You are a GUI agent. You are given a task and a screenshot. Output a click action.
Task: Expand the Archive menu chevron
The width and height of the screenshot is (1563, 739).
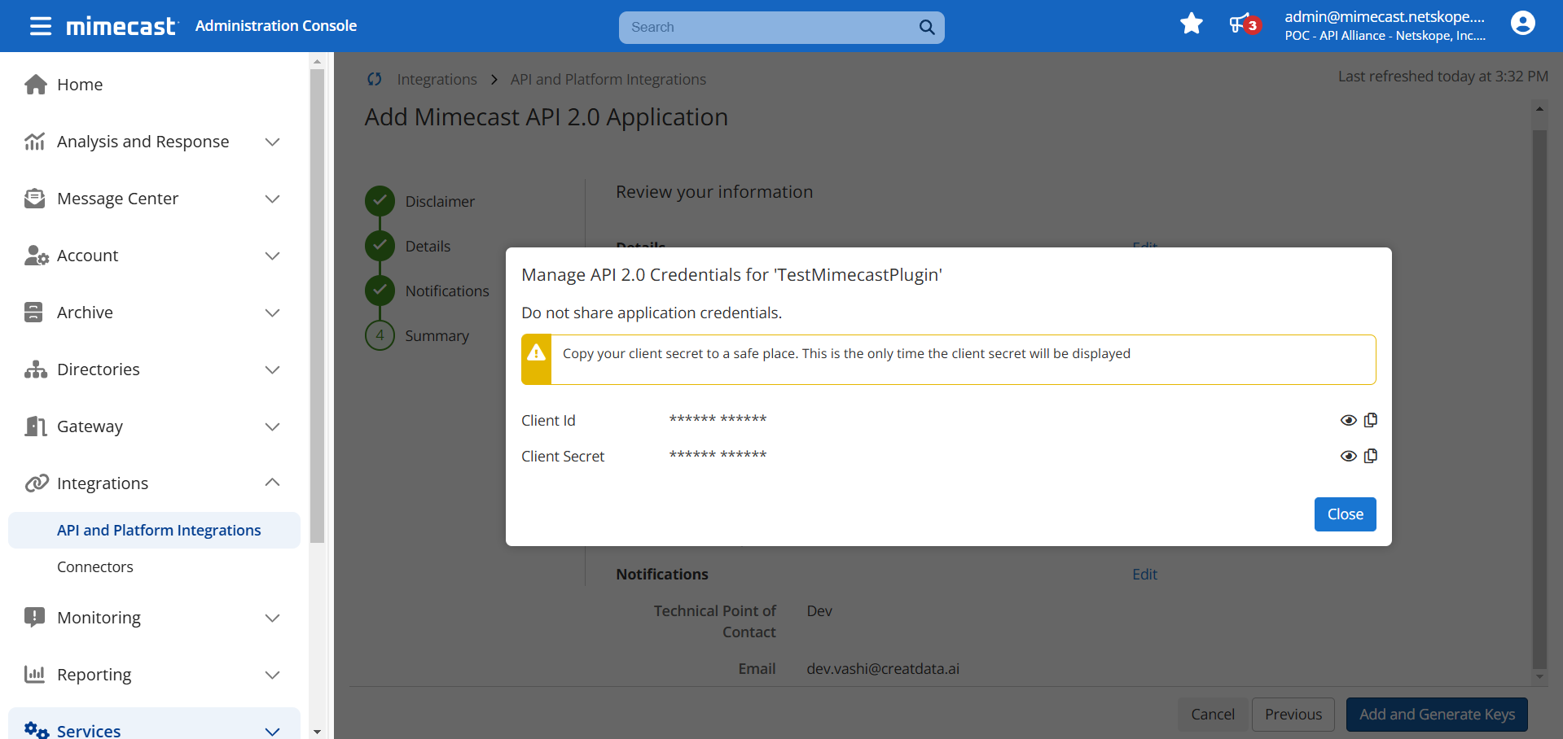point(273,313)
